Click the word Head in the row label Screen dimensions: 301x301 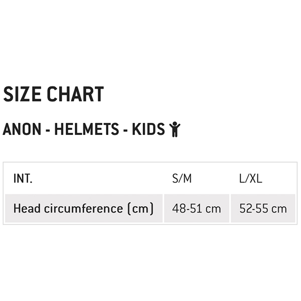[x=27, y=209]
